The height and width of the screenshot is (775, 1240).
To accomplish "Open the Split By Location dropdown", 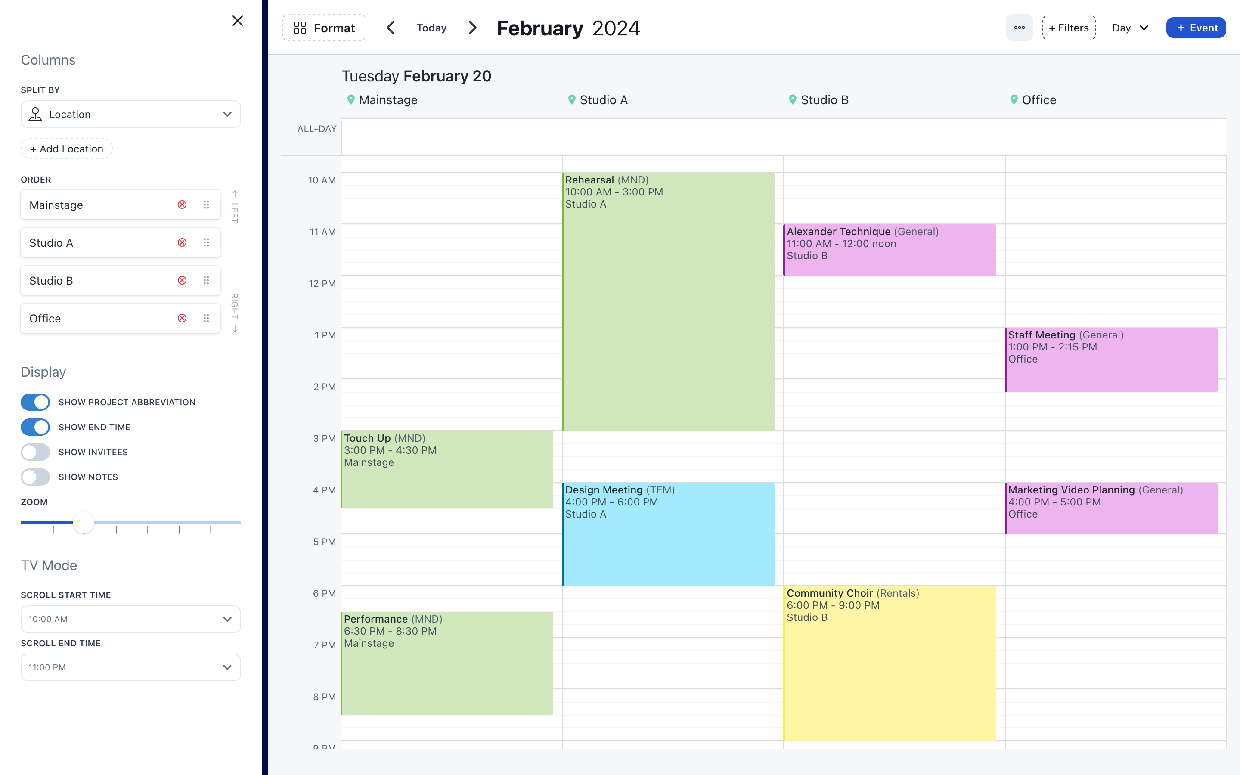I will coord(130,114).
